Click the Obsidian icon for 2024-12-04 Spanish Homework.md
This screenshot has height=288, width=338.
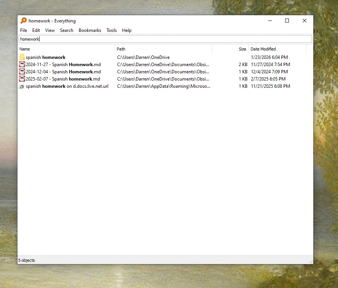tap(22, 71)
